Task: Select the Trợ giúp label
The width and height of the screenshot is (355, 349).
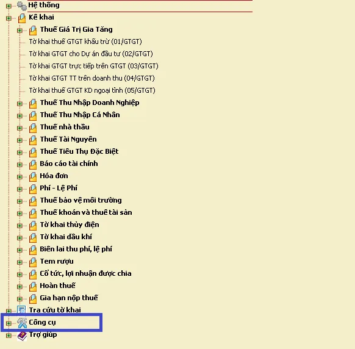Action: point(43,334)
